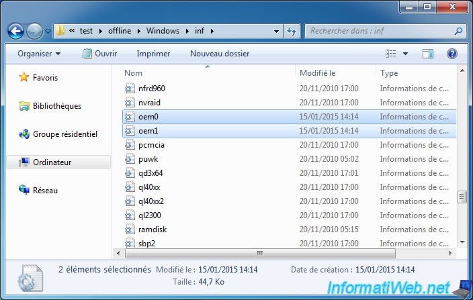The width and height of the screenshot is (473, 300).
Task: Click the Forward navigation arrow button
Action: tap(35, 31)
